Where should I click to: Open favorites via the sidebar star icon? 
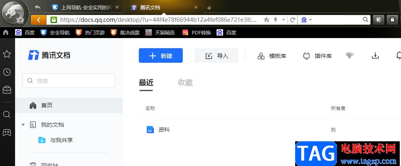point(7,54)
